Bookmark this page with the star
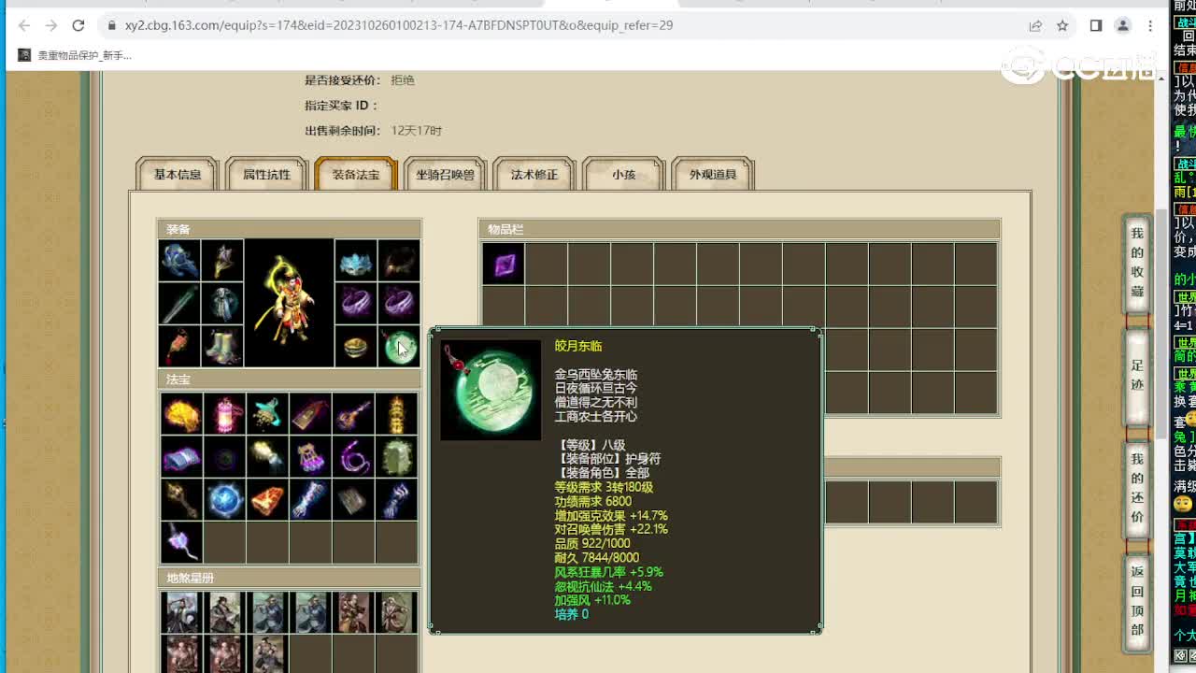Viewport: 1196px width, 673px height. [x=1062, y=25]
